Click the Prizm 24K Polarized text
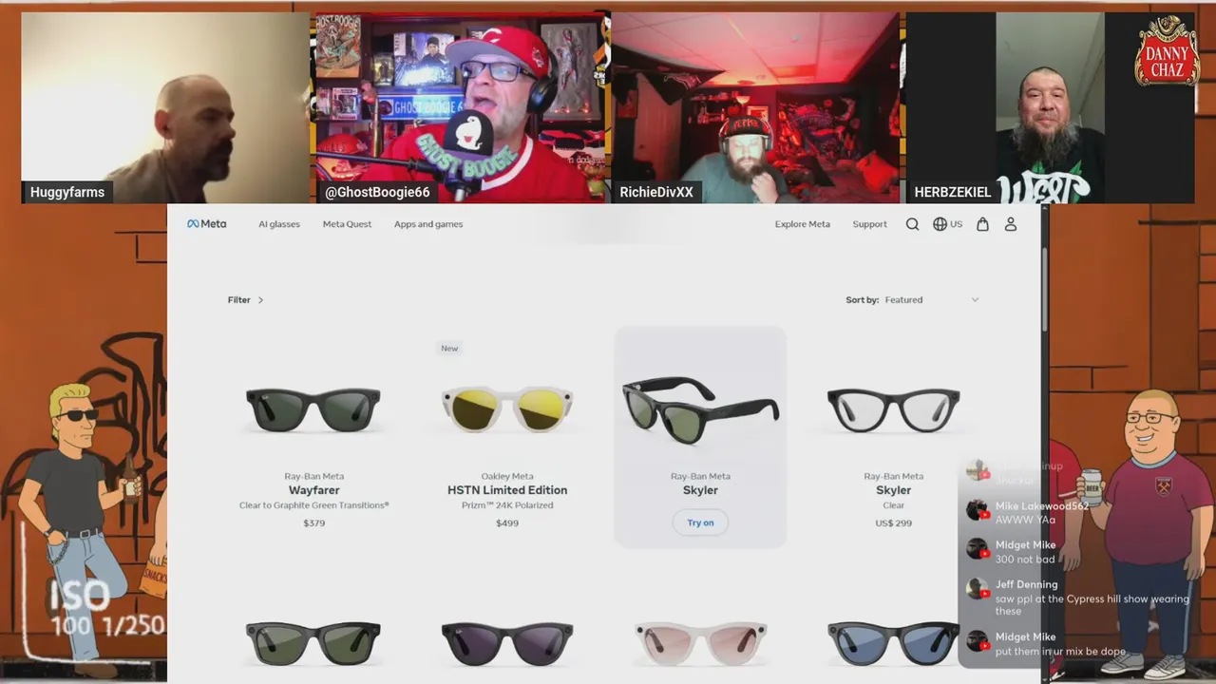 [x=507, y=505]
